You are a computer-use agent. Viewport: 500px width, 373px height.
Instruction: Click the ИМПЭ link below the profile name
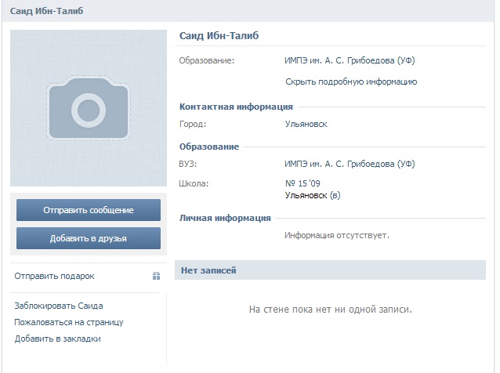point(349,60)
